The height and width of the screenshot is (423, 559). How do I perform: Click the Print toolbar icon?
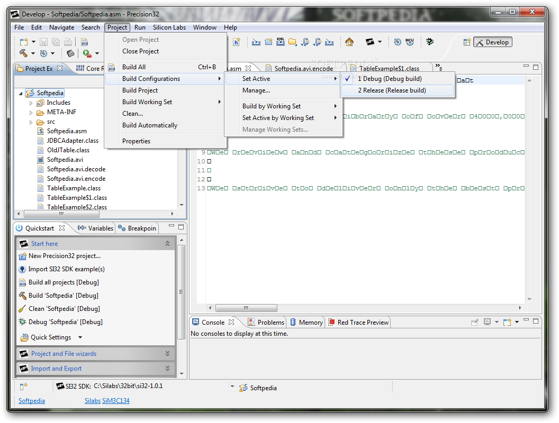(68, 42)
